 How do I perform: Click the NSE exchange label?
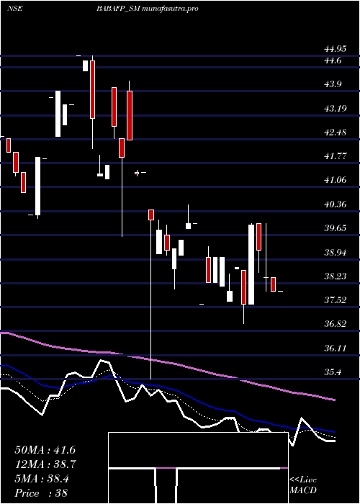[x=14, y=9]
